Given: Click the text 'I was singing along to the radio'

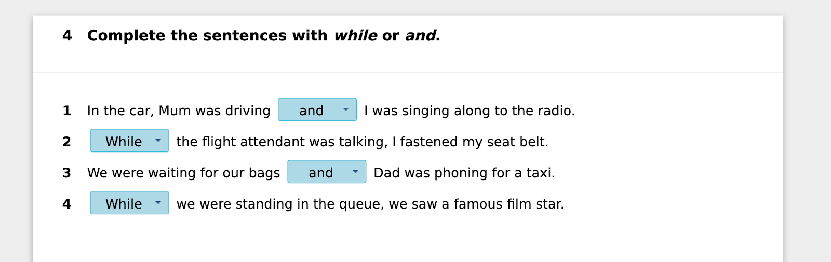Looking at the screenshot, I should click(469, 111).
